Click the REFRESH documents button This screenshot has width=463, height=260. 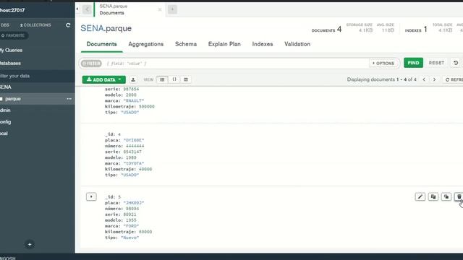454,79
